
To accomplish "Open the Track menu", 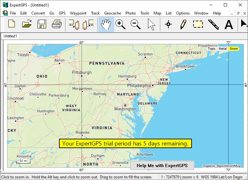I will click(x=95, y=13).
